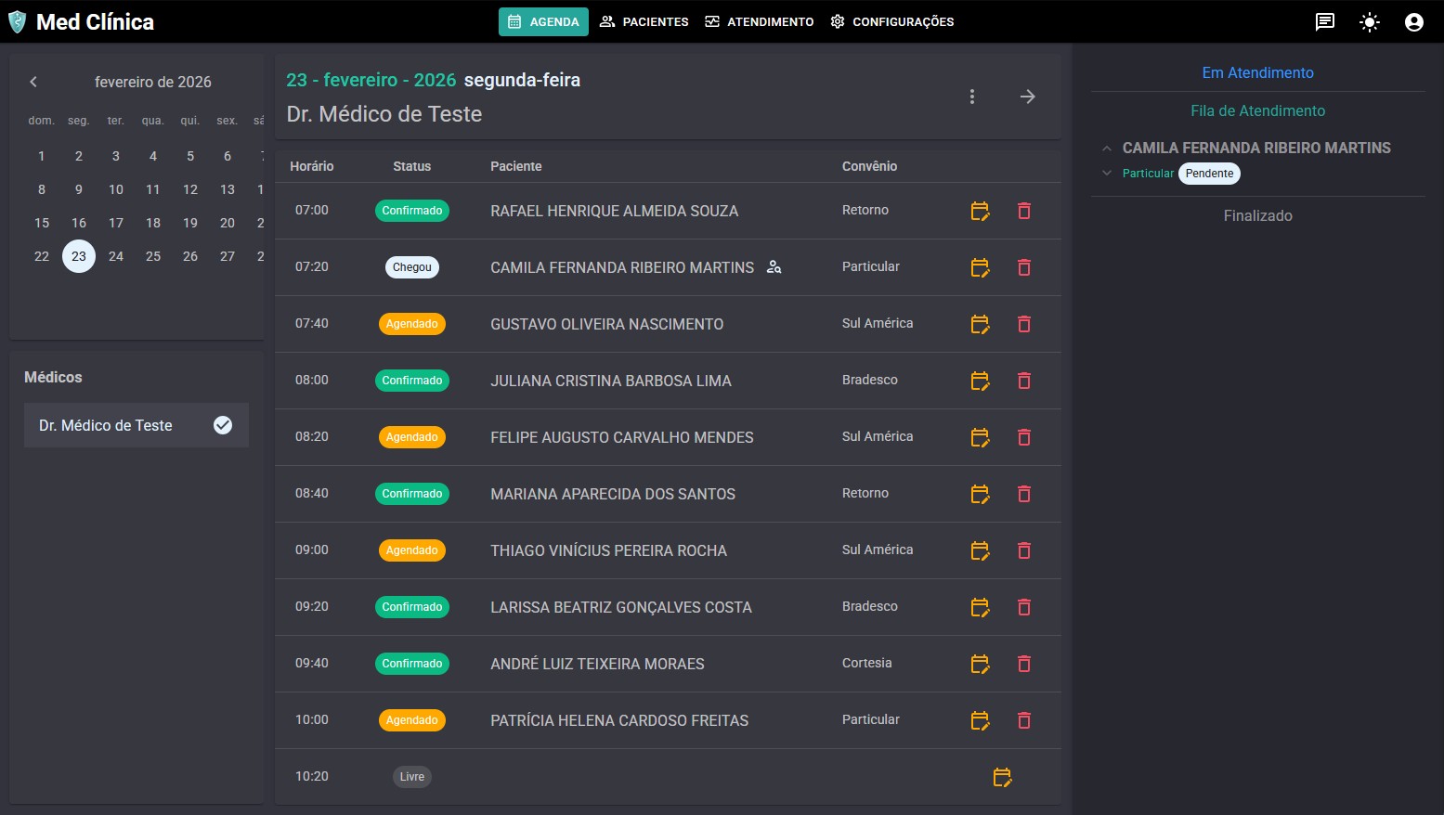Delete appointment of Mariana Aparecida dos Santos
Screen dimensions: 1444x815
tap(1024, 494)
